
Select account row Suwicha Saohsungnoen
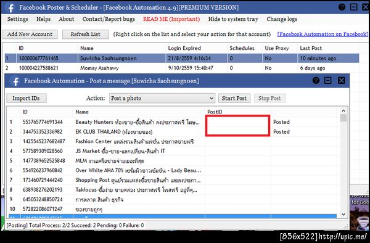(x=182, y=58)
